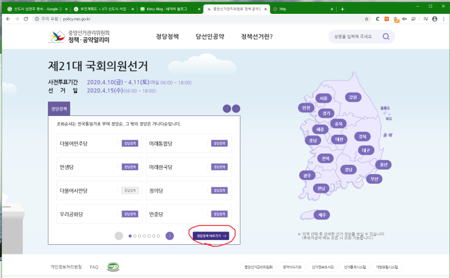This screenshot has width=450, height=278.
Task: Select 인천 on the map
Action: (x=306, y=108)
